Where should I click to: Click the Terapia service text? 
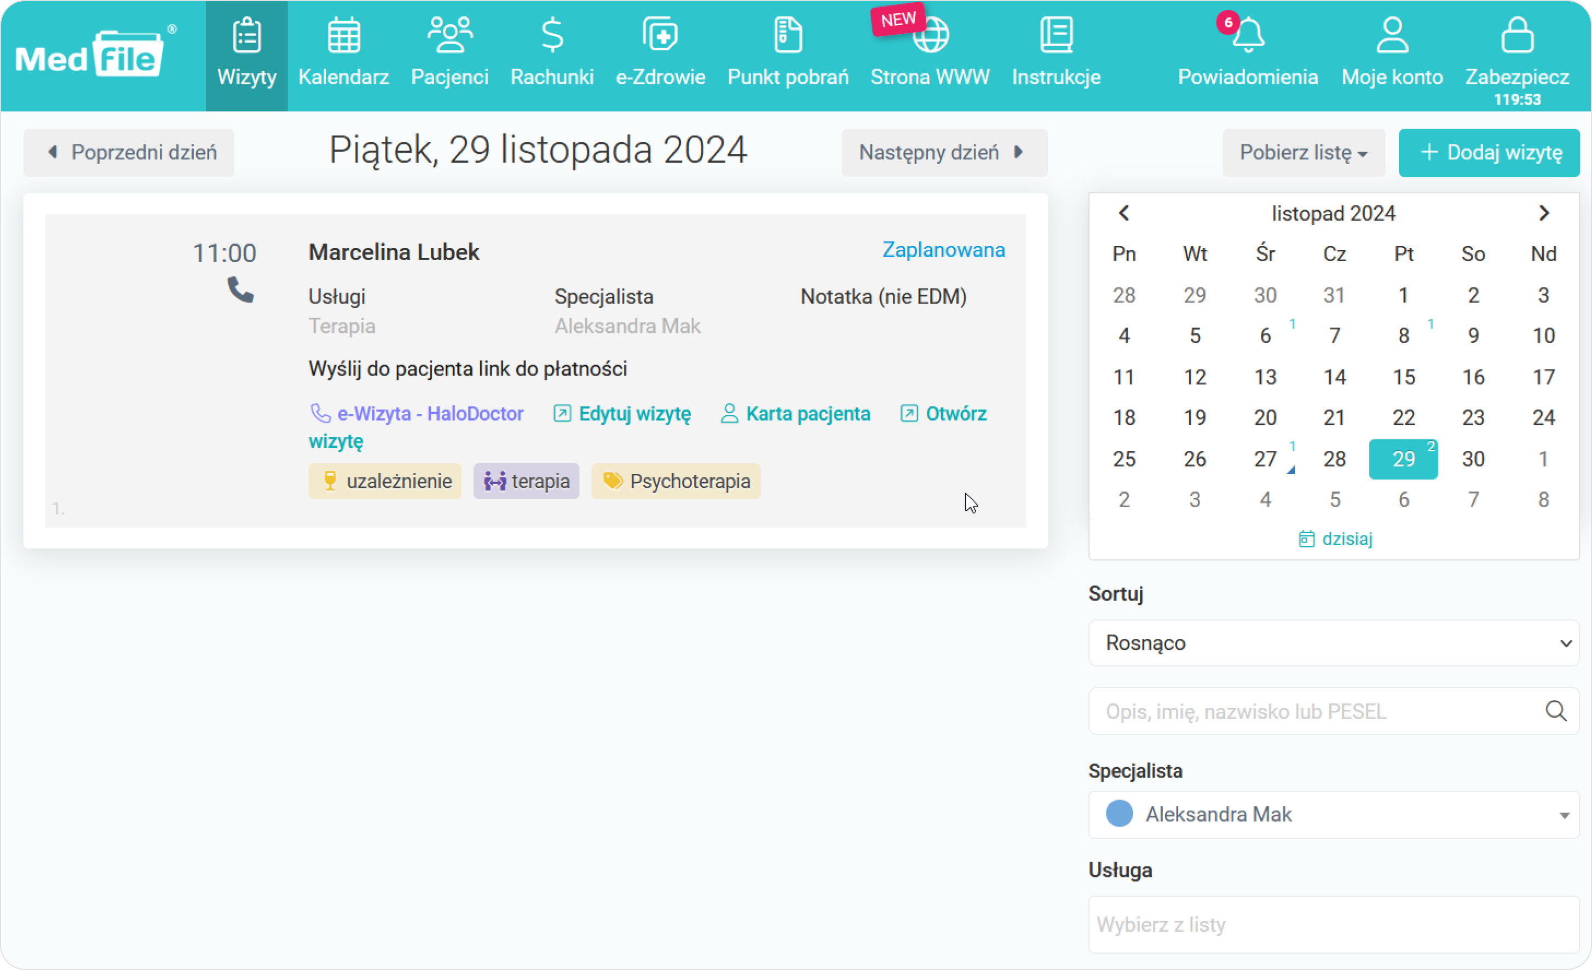[342, 326]
